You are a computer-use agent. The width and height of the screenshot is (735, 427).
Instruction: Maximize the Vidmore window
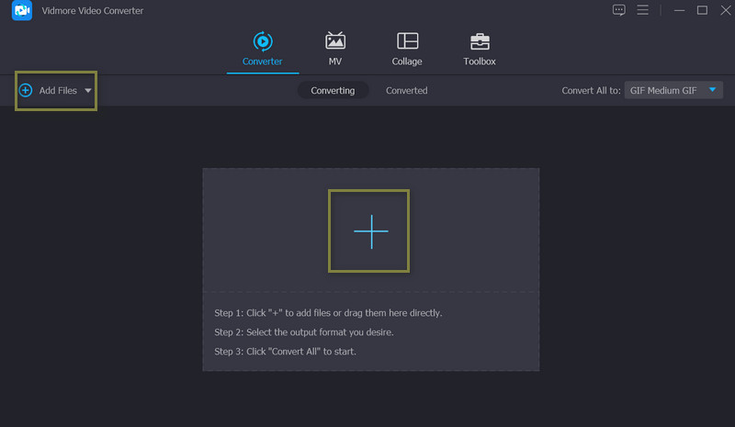click(x=702, y=10)
